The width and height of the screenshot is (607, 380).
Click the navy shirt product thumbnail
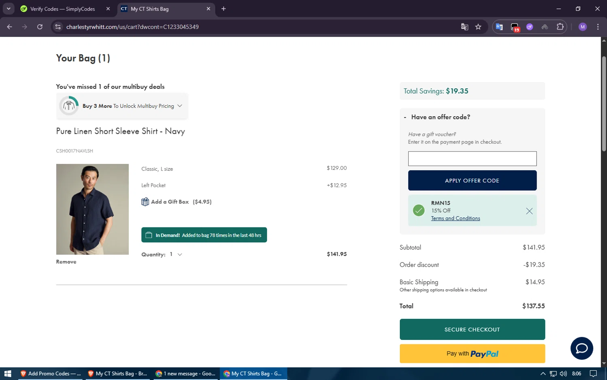coord(92,209)
